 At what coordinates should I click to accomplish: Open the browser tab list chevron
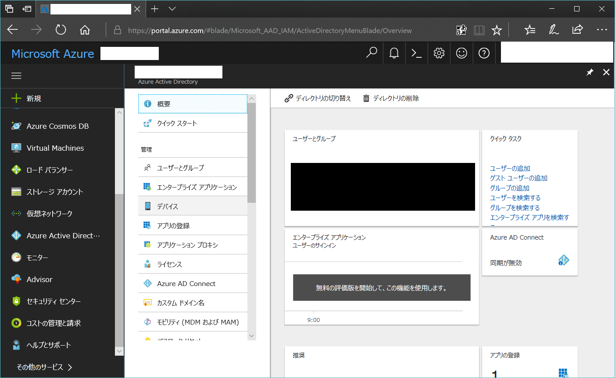(x=172, y=9)
